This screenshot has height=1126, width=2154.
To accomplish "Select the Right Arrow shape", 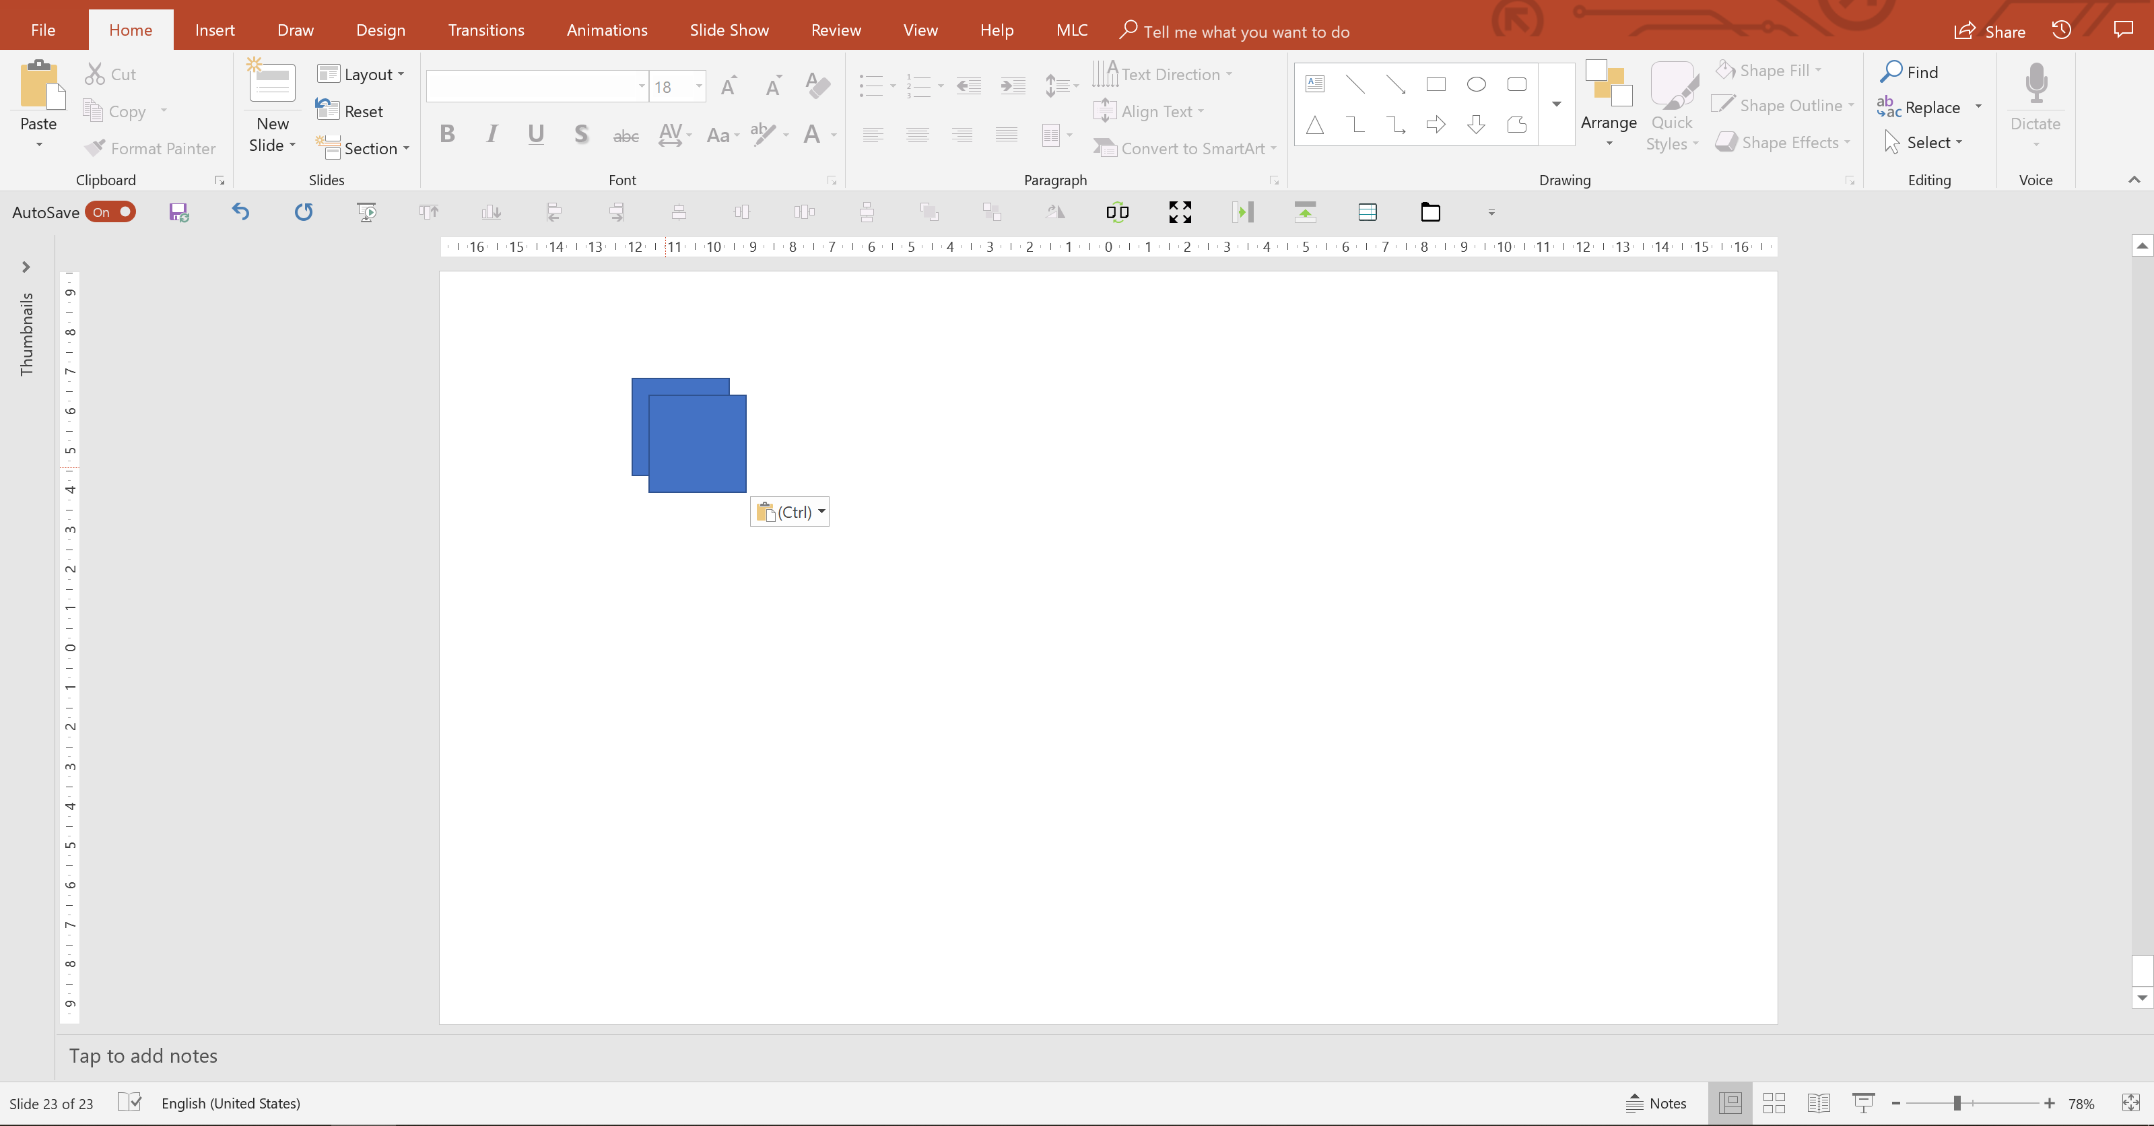I will click(x=1436, y=125).
